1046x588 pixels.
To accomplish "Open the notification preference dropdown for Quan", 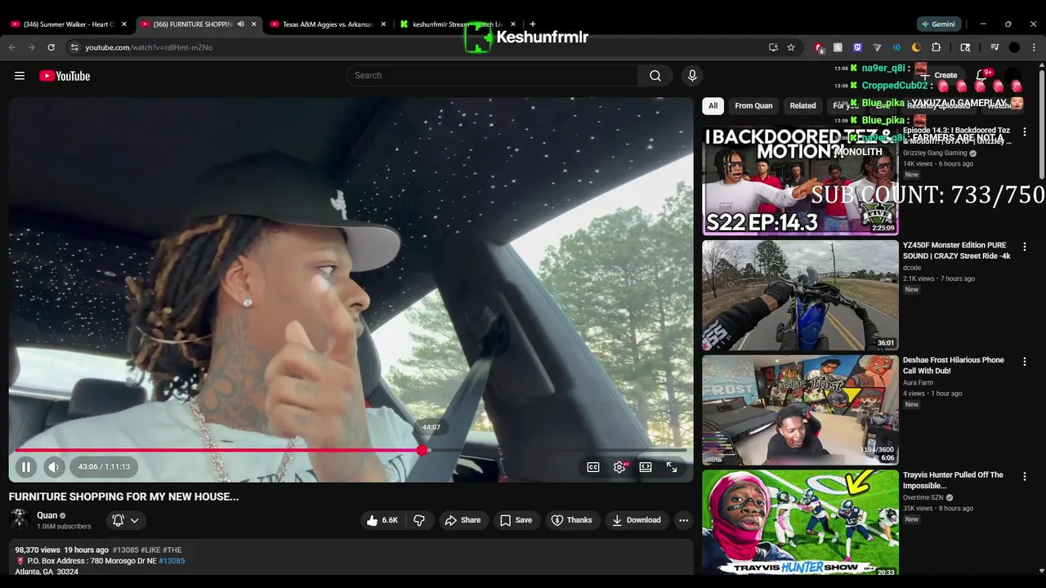I will point(126,520).
